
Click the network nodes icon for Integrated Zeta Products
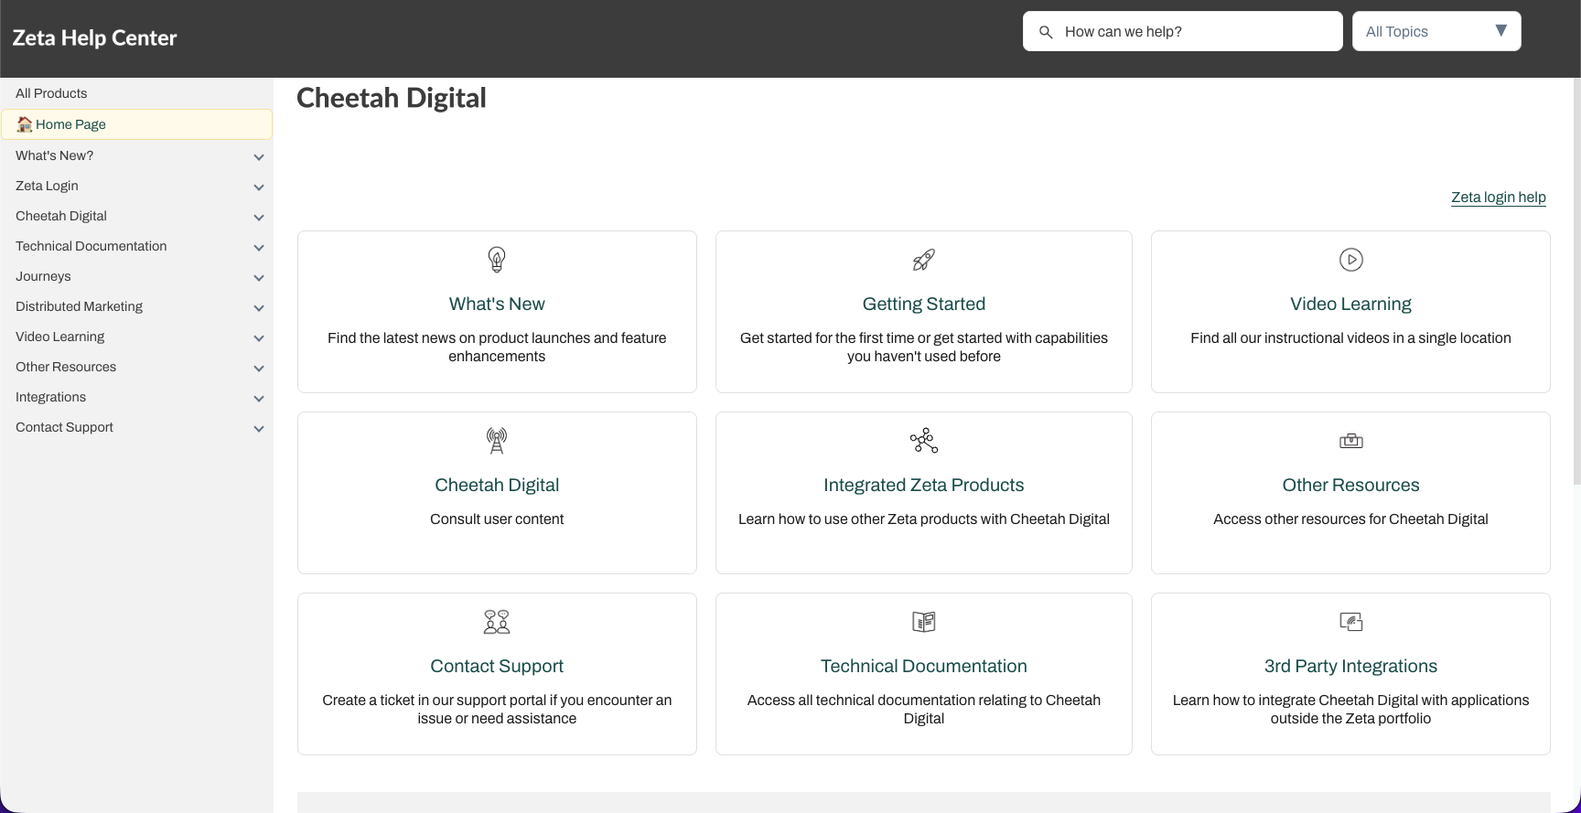pyautogui.click(x=923, y=441)
